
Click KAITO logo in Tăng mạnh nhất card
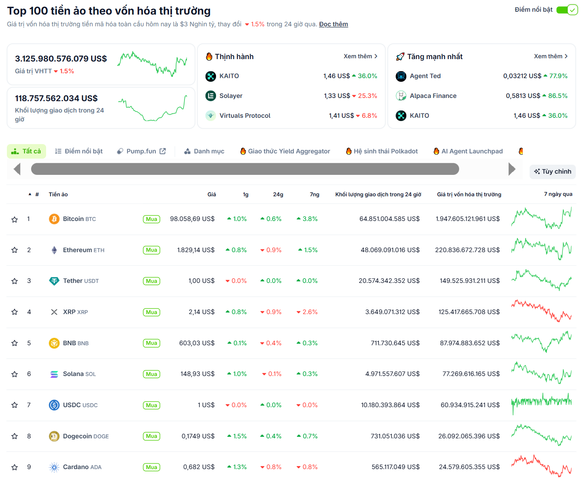click(x=401, y=116)
